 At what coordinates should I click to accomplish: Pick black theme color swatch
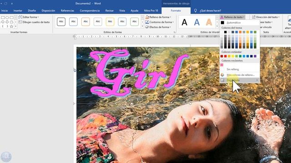coord(226,32)
